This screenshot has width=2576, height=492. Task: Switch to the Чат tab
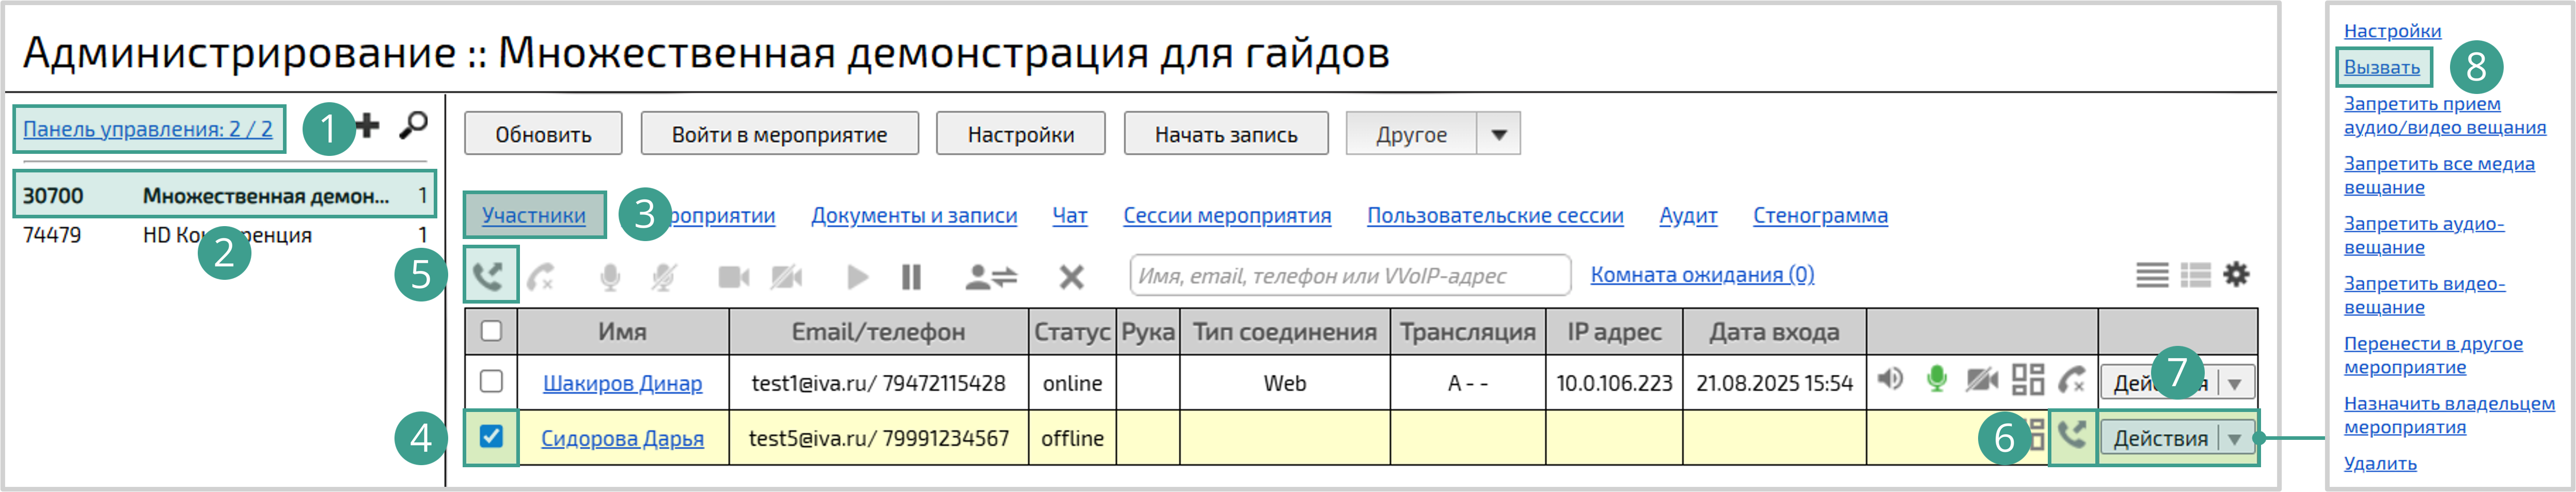point(1069,215)
